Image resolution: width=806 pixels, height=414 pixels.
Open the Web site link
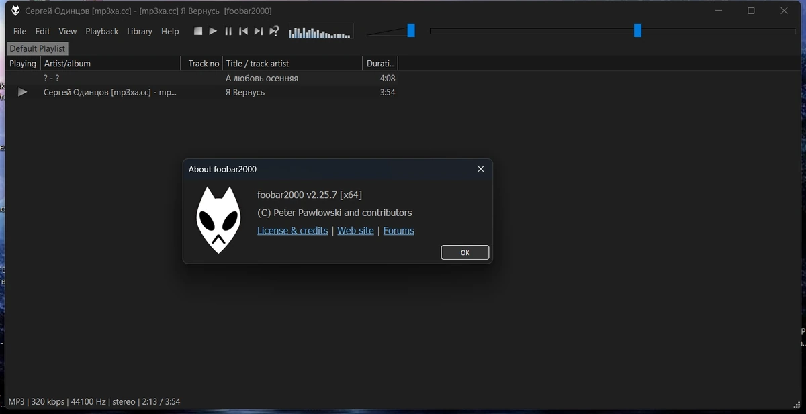[355, 231]
